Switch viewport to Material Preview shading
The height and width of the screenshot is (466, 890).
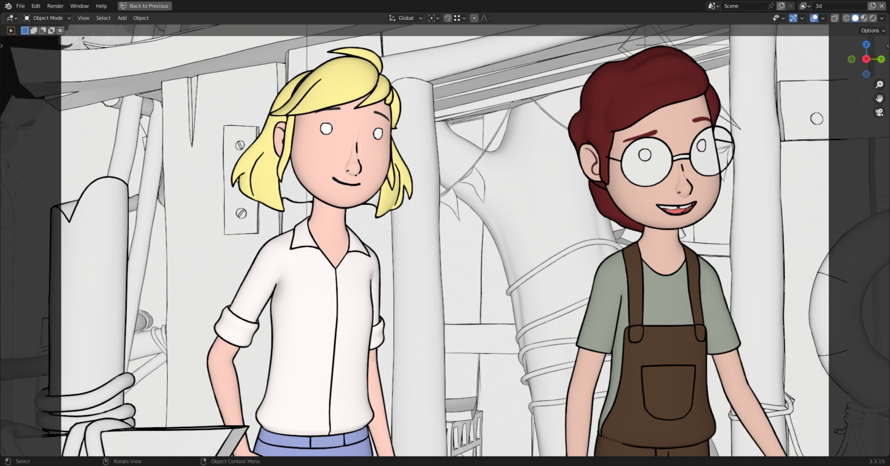click(x=864, y=18)
